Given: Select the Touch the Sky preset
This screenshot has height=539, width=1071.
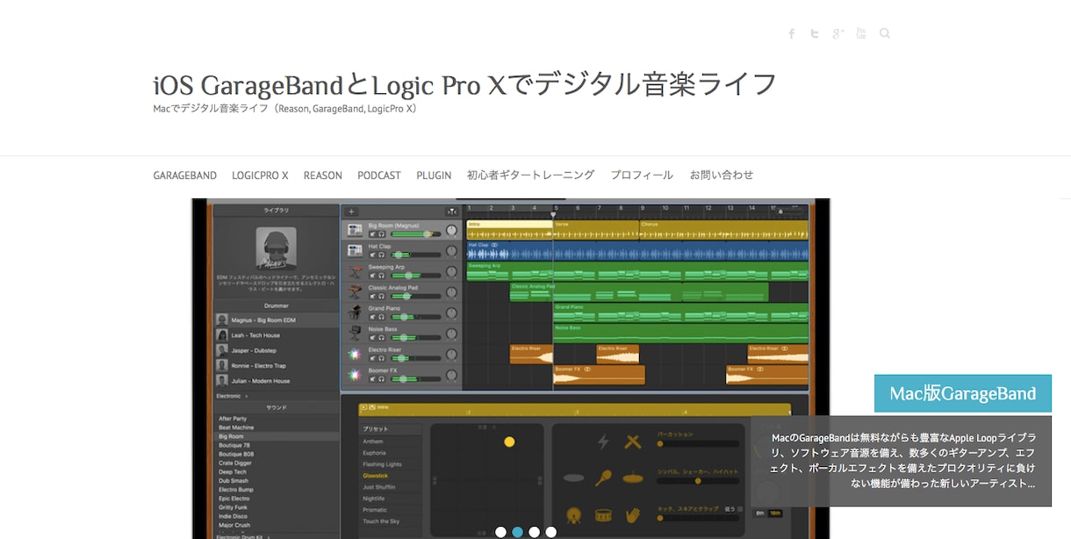Looking at the screenshot, I should [x=382, y=521].
